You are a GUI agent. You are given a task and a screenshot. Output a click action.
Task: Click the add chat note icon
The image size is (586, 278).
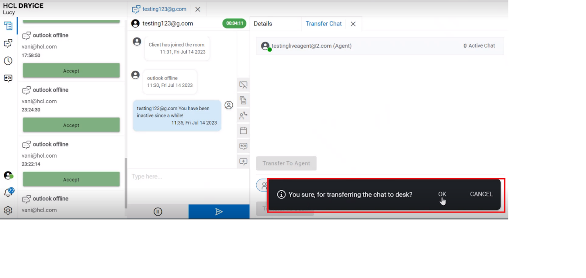click(x=243, y=161)
